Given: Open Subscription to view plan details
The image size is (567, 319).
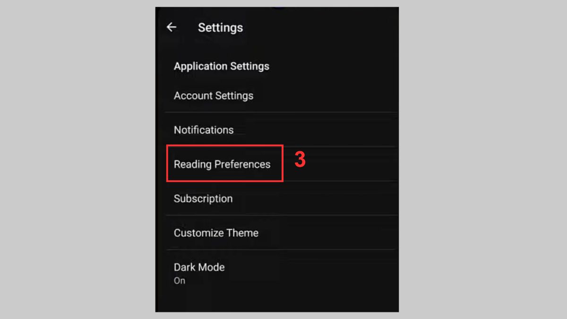Looking at the screenshot, I should coord(203,198).
